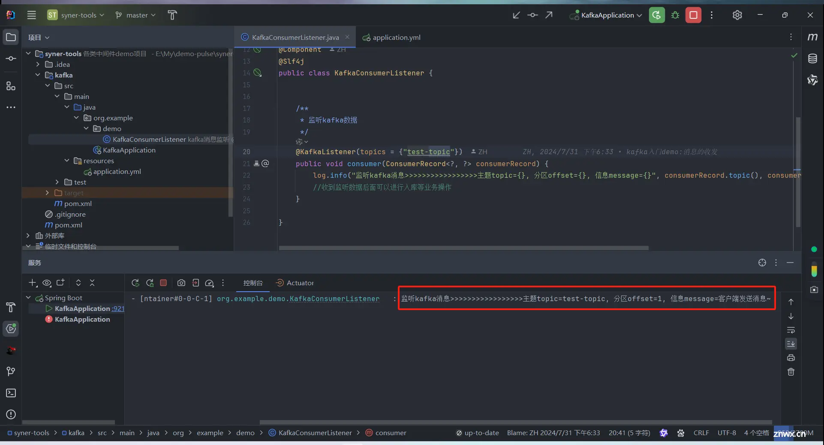
Task: Click the CRLF line separator widget
Action: [x=701, y=433]
